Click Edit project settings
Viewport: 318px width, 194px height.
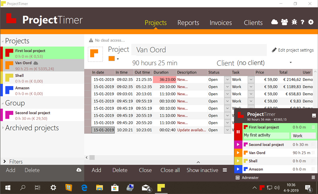pyautogui.click(x=293, y=50)
